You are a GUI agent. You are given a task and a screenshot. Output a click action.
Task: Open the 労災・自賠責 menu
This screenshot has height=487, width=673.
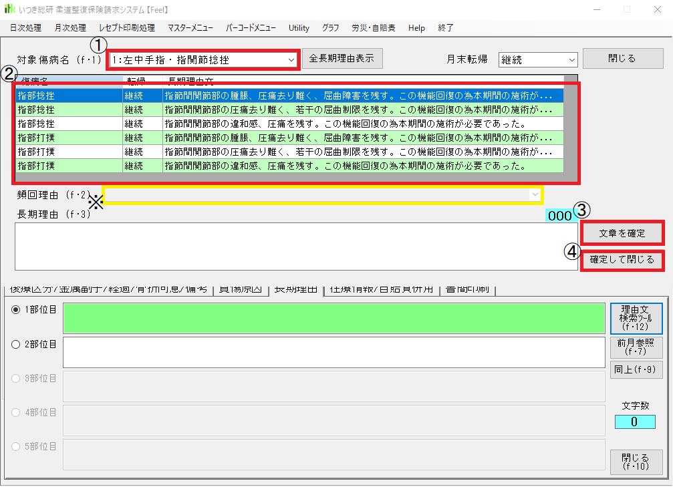pyautogui.click(x=373, y=28)
